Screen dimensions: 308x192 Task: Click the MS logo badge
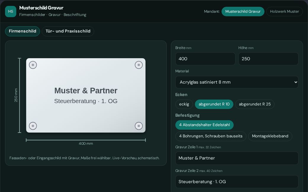click(11, 12)
